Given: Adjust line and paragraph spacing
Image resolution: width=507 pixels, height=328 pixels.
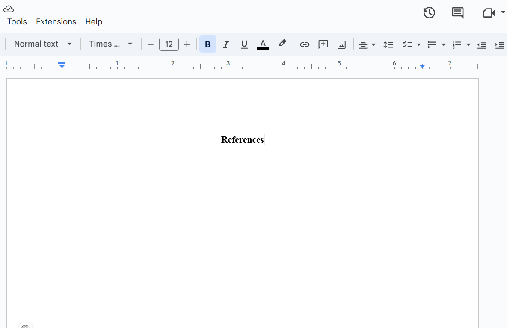Looking at the screenshot, I should click(388, 44).
